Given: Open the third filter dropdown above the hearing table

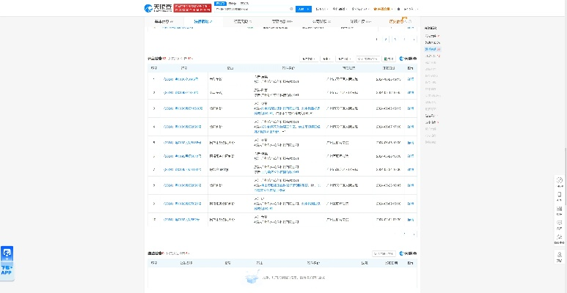Looking at the screenshot, I should point(344,59).
